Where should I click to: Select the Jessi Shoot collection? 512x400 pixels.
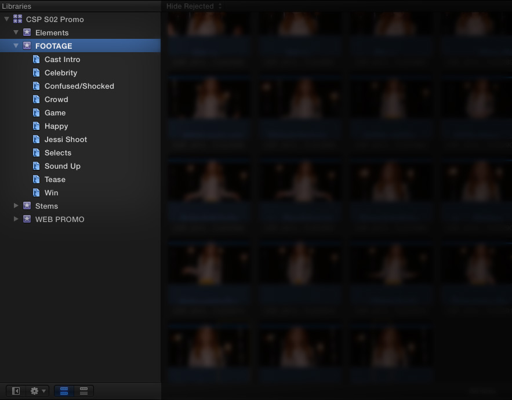[66, 140]
